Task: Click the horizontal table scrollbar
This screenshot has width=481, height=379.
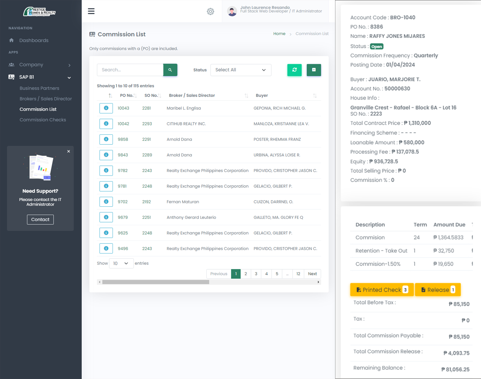Action: click(x=156, y=282)
